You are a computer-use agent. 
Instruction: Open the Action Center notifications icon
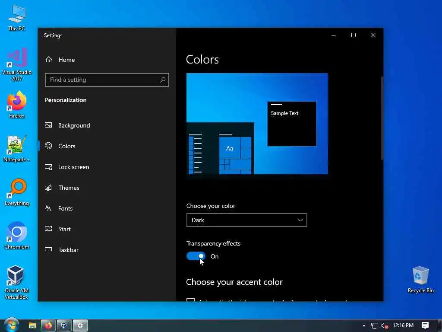(x=425, y=326)
